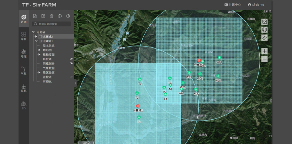
Task: Check the 计算域1 checkbox
Action: (x=40, y=41)
